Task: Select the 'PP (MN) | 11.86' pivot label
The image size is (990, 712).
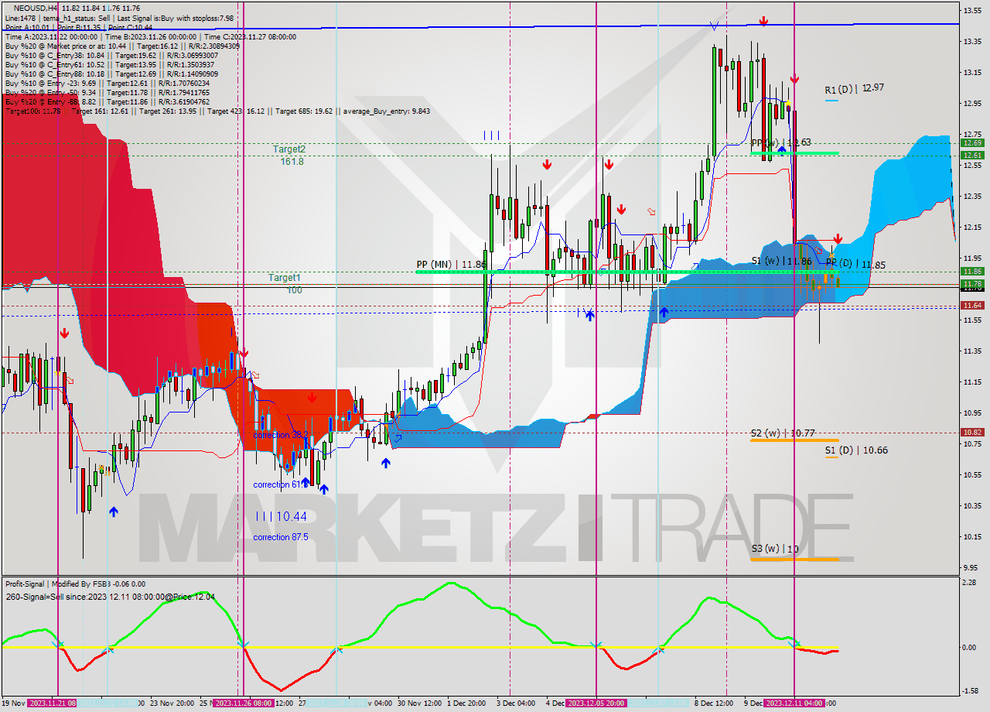Action: (451, 264)
